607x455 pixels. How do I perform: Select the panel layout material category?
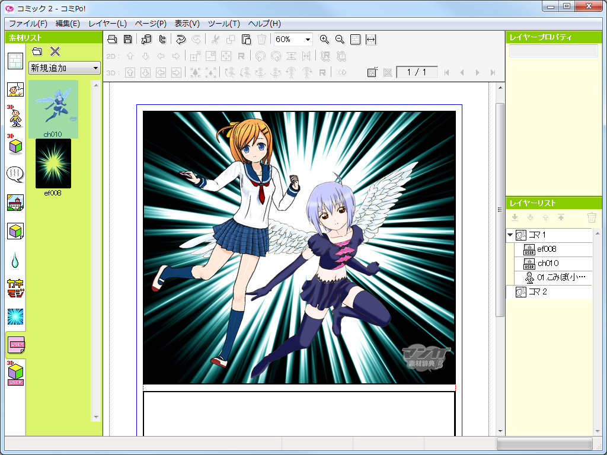(x=15, y=62)
